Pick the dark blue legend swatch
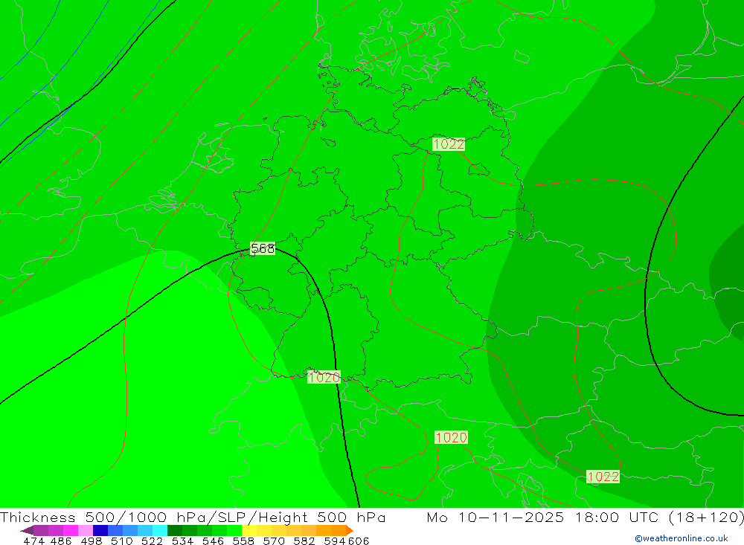The width and height of the screenshot is (744, 545). pos(100,530)
